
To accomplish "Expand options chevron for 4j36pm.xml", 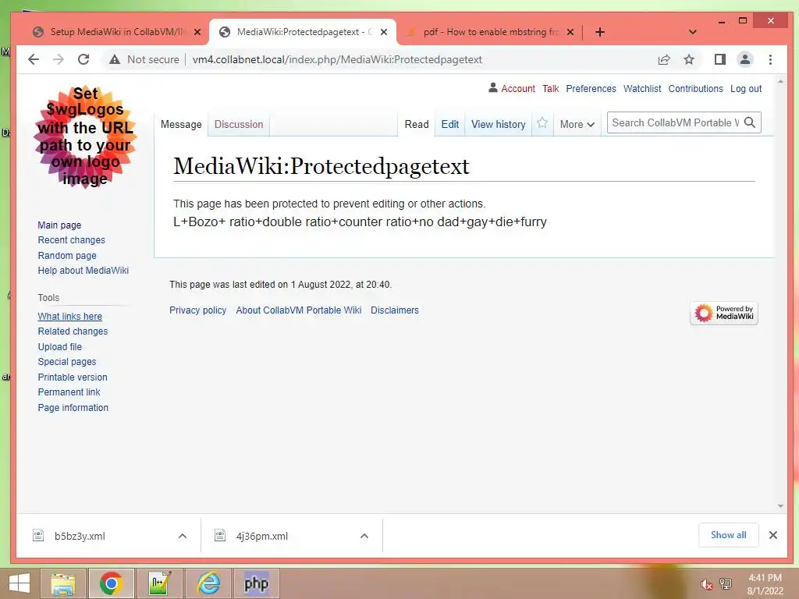I will coord(364,536).
